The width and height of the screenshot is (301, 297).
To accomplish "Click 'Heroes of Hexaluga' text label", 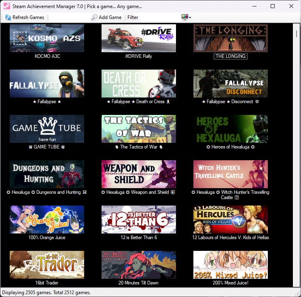I will point(230,146).
